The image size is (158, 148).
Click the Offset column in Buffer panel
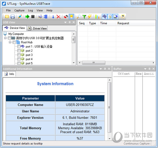coord(124,74)
